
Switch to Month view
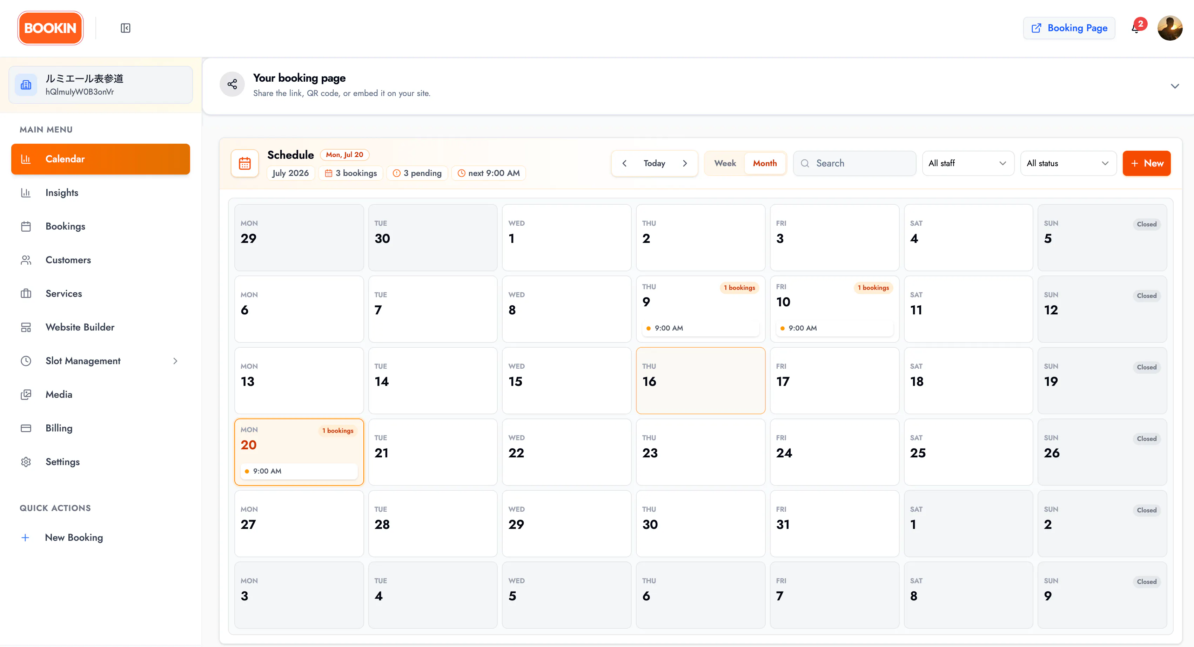(765, 163)
